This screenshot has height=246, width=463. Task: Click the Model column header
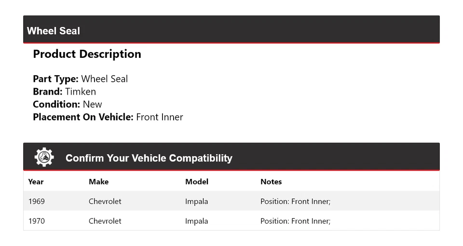click(197, 182)
